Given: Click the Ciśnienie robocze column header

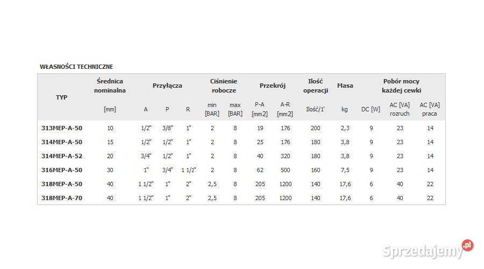Looking at the screenshot, I should 224,86.
